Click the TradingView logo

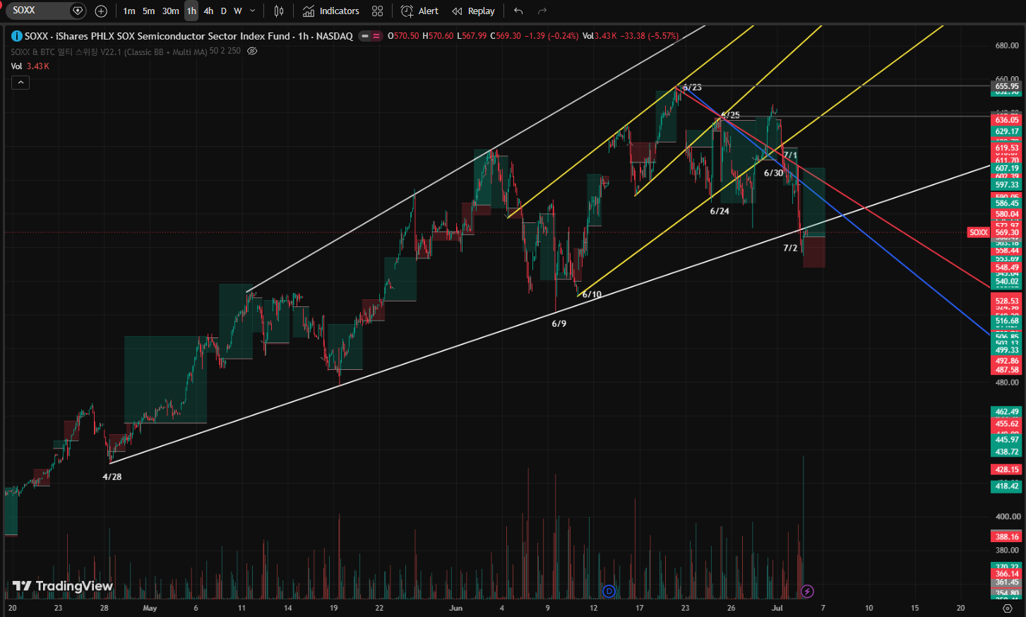[63, 586]
